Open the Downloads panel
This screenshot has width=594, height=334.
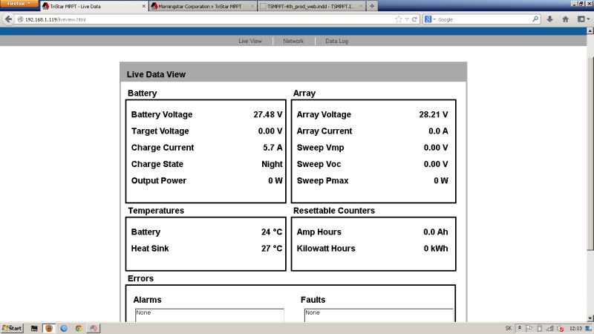coord(549,19)
